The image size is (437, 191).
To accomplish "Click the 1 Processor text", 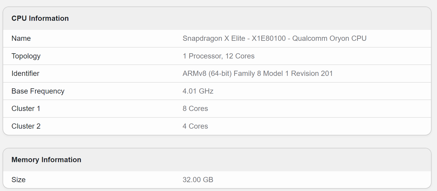I will coord(202,56).
